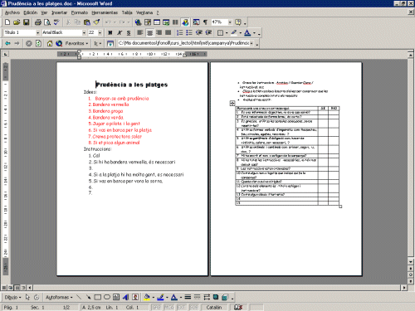Screen dimensions: 415x311
Task: Open the file with the Open folder icon
Action: point(17,22)
